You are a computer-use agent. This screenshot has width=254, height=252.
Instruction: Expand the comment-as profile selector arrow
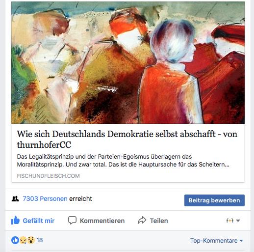tap(238, 221)
